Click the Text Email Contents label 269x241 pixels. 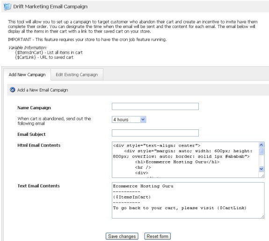39,186
